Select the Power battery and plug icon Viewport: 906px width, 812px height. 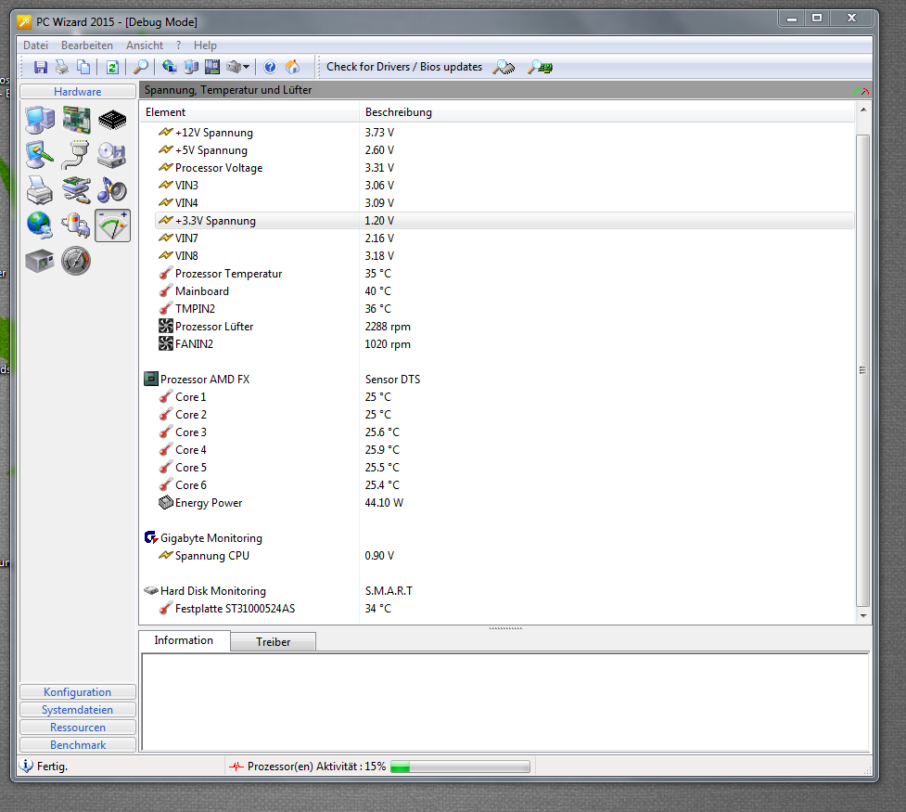76,226
